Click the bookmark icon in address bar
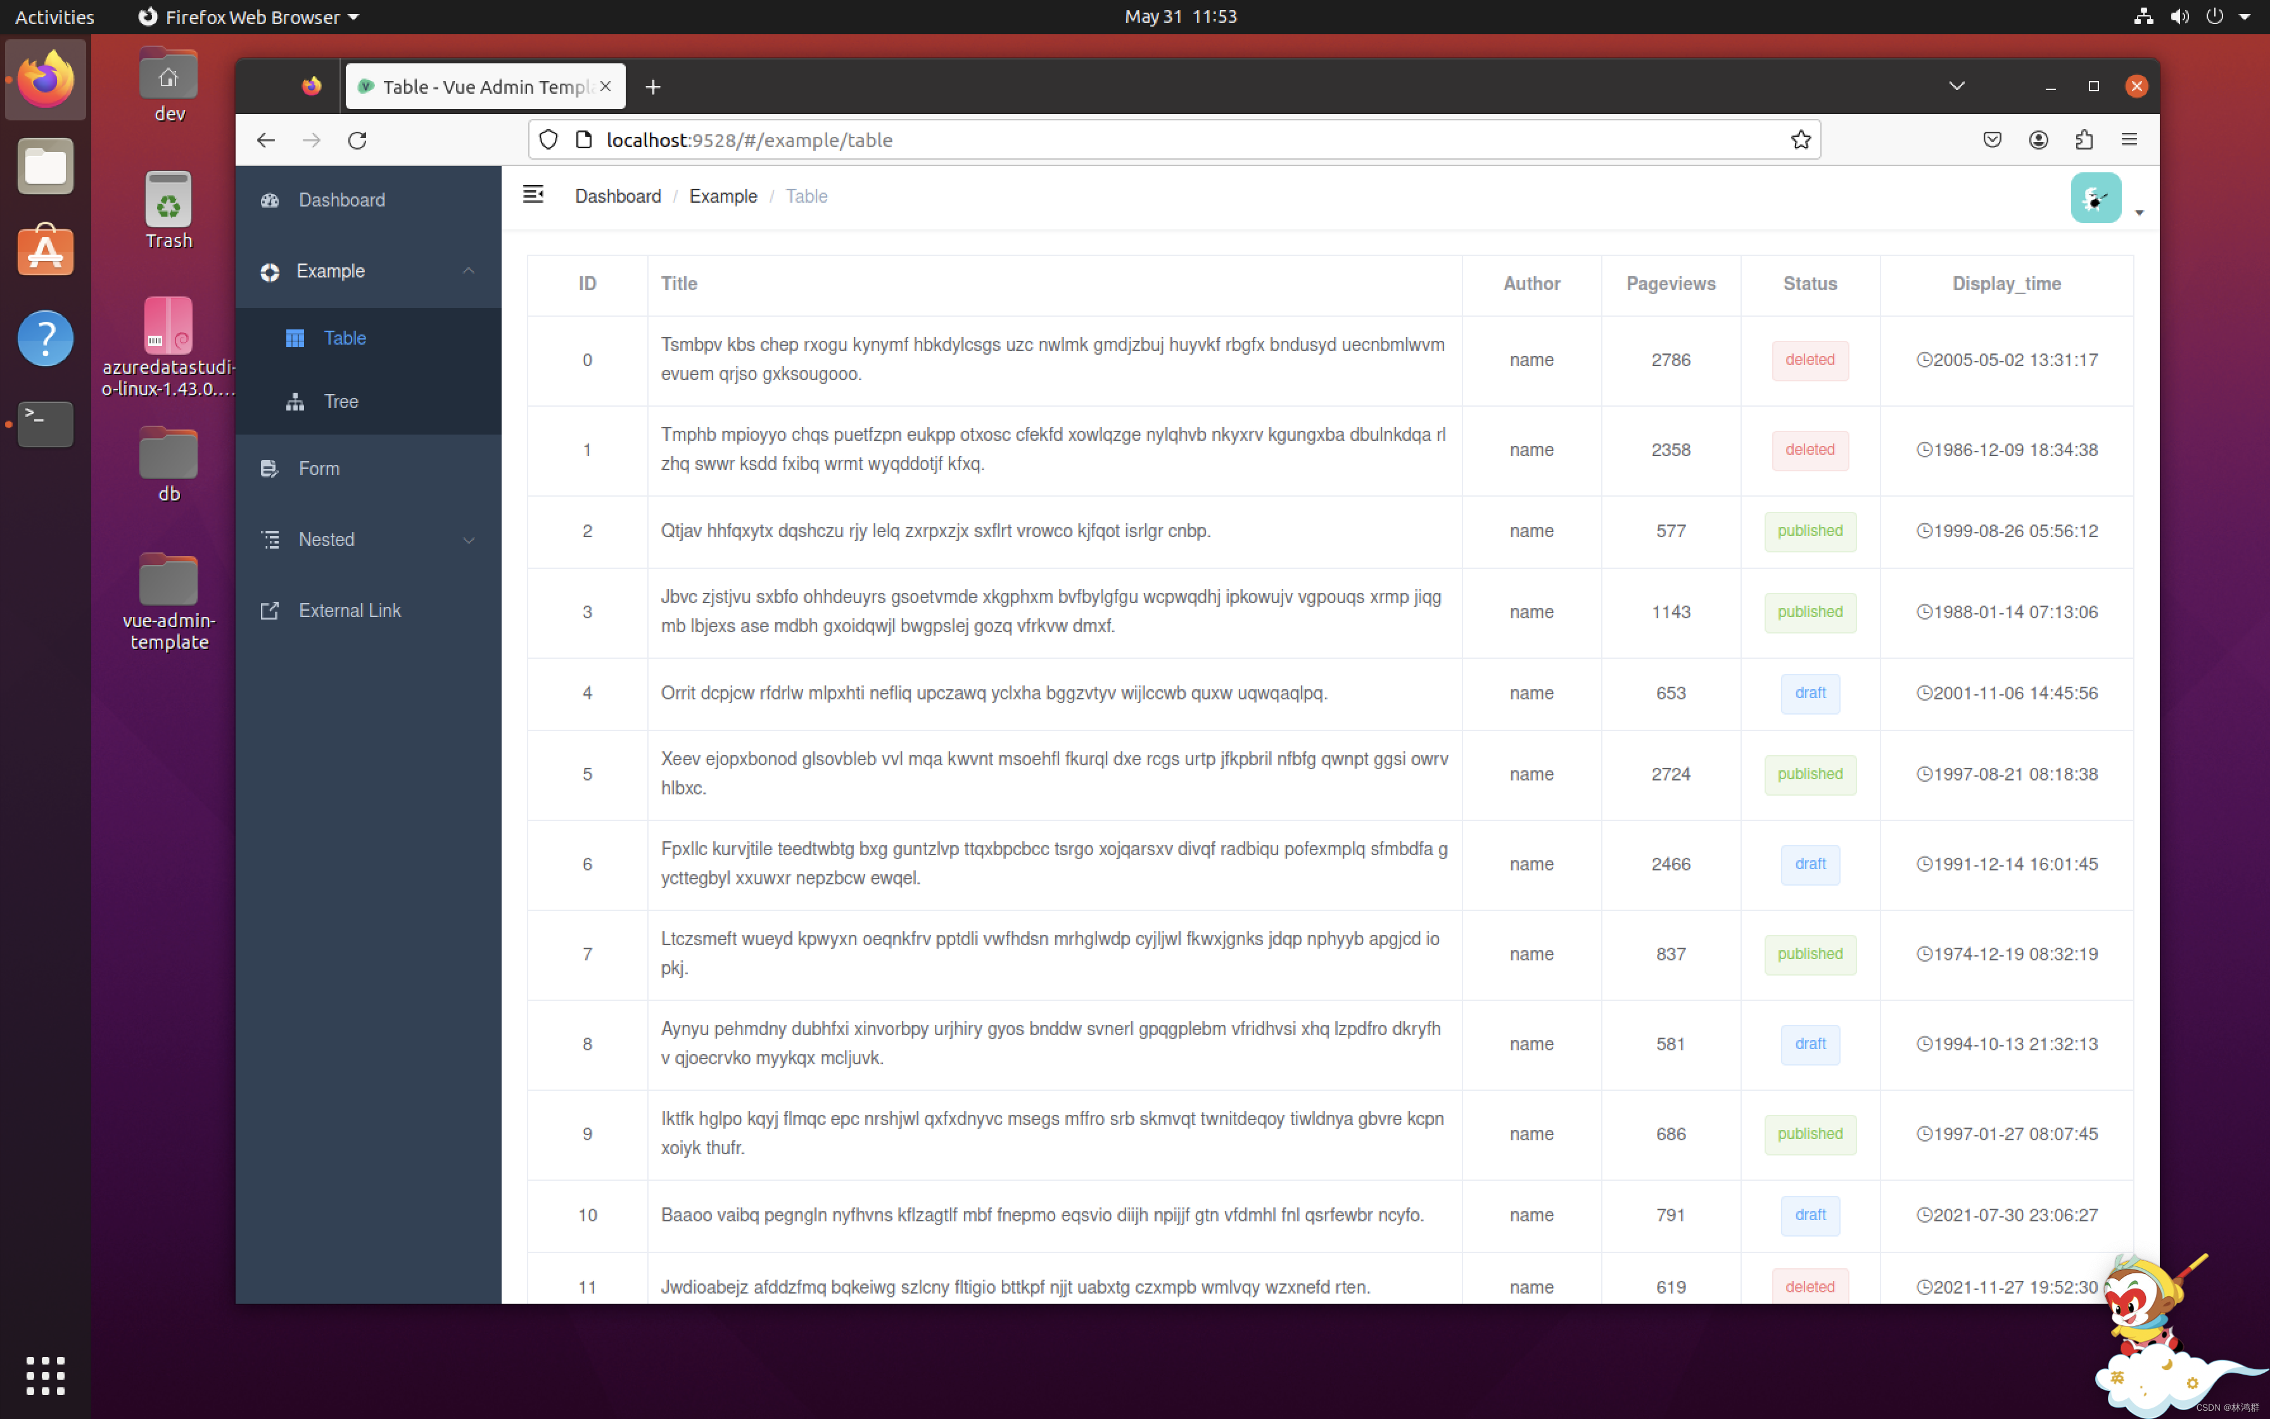Screen dimensions: 2270x1419 pyautogui.click(x=1799, y=139)
